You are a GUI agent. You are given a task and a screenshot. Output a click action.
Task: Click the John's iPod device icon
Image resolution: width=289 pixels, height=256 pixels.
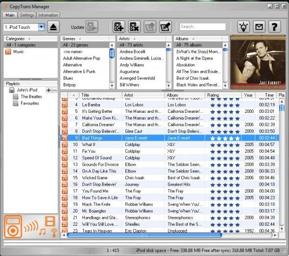[12, 90]
